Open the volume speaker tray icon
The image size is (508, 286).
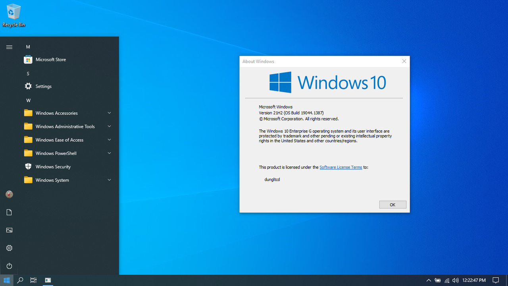(456, 280)
